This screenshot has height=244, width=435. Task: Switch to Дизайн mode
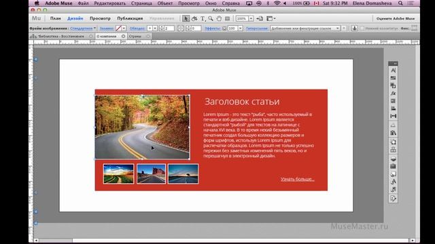(75, 18)
